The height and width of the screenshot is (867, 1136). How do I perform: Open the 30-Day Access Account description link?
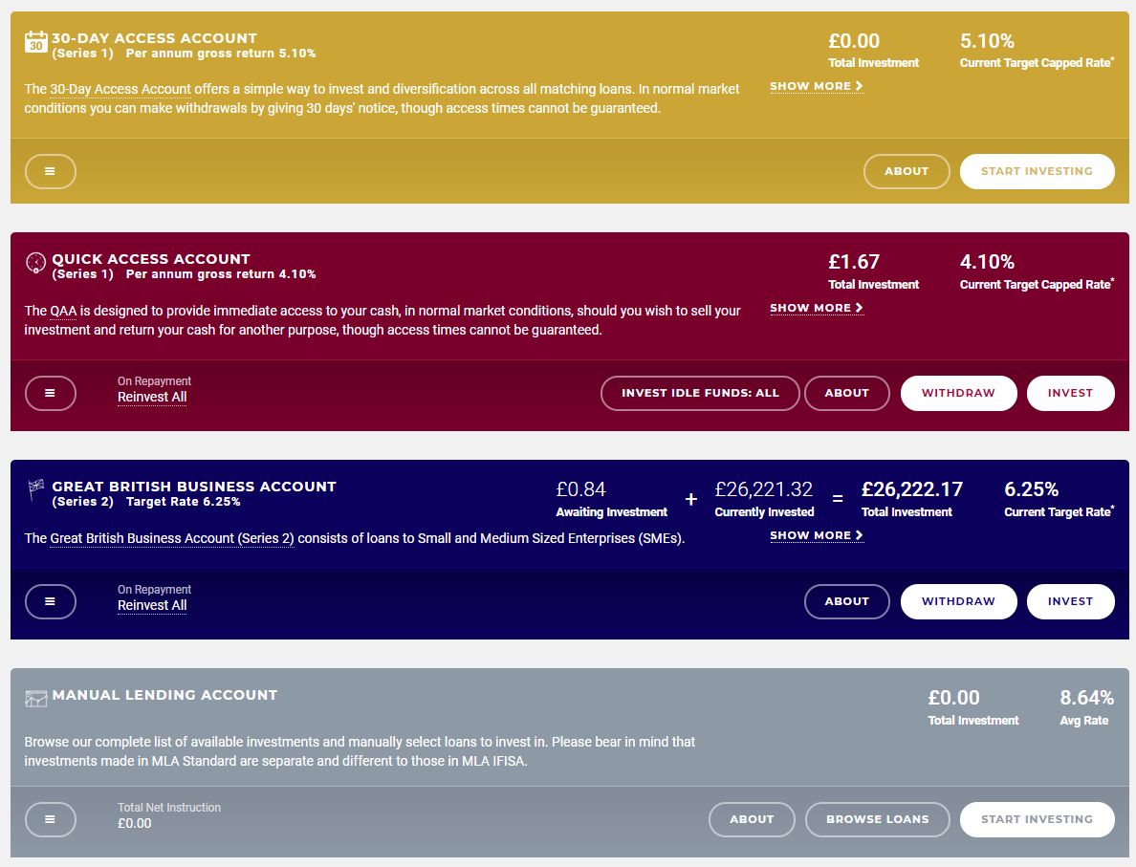click(120, 89)
